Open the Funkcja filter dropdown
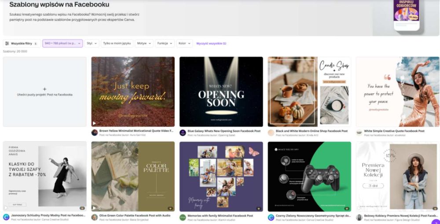This screenshot has height=224, width=440. (165, 44)
